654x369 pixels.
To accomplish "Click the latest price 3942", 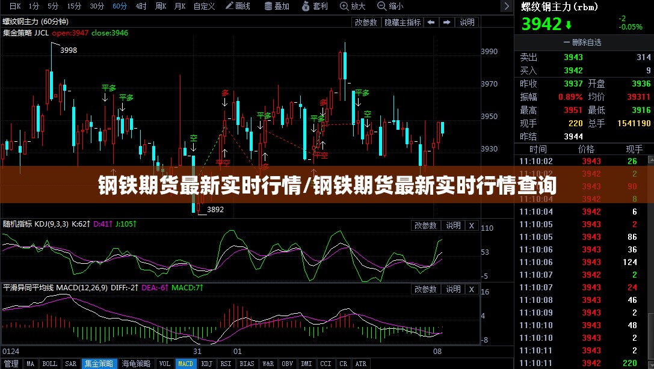I will (541, 24).
